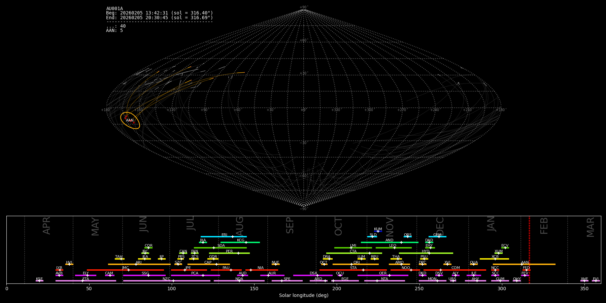This screenshot has height=303, width=606.
Task: Select the COM shower label
Action: pyautogui.click(x=456, y=268)
